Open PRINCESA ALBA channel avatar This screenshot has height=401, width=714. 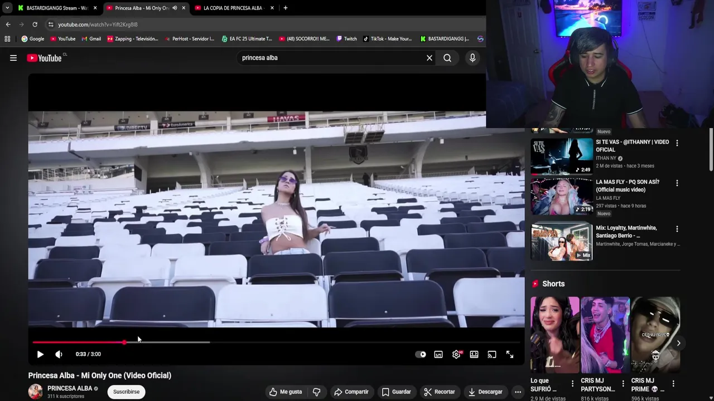[x=36, y=392]
